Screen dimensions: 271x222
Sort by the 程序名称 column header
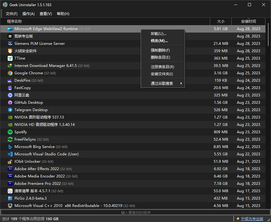(105, 21)
